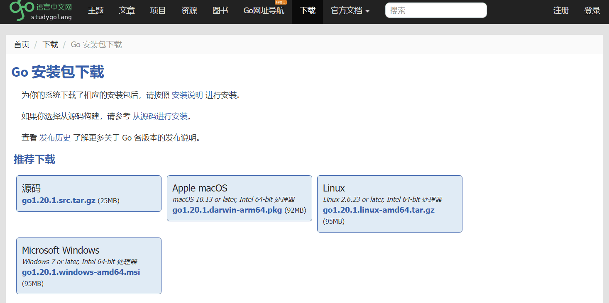
Task: Select 资源 in the top navigation
Action: (x=189, y=11)
